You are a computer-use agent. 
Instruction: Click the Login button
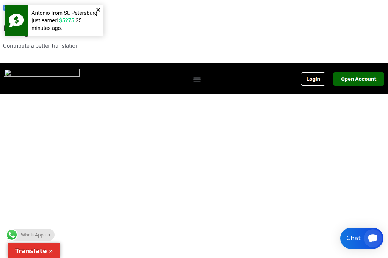[x=313, y=79]
